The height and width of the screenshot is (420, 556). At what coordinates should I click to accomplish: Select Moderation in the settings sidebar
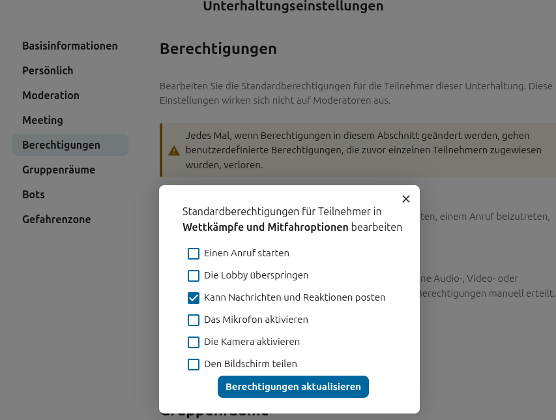51,96
